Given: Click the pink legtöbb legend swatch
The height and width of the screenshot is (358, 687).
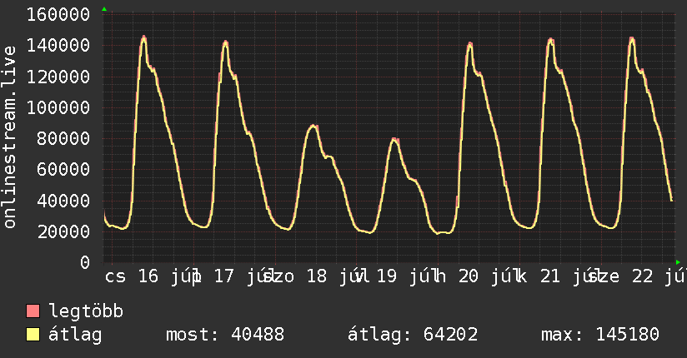Looking at the screenshot, I should (x=33, y=311).
